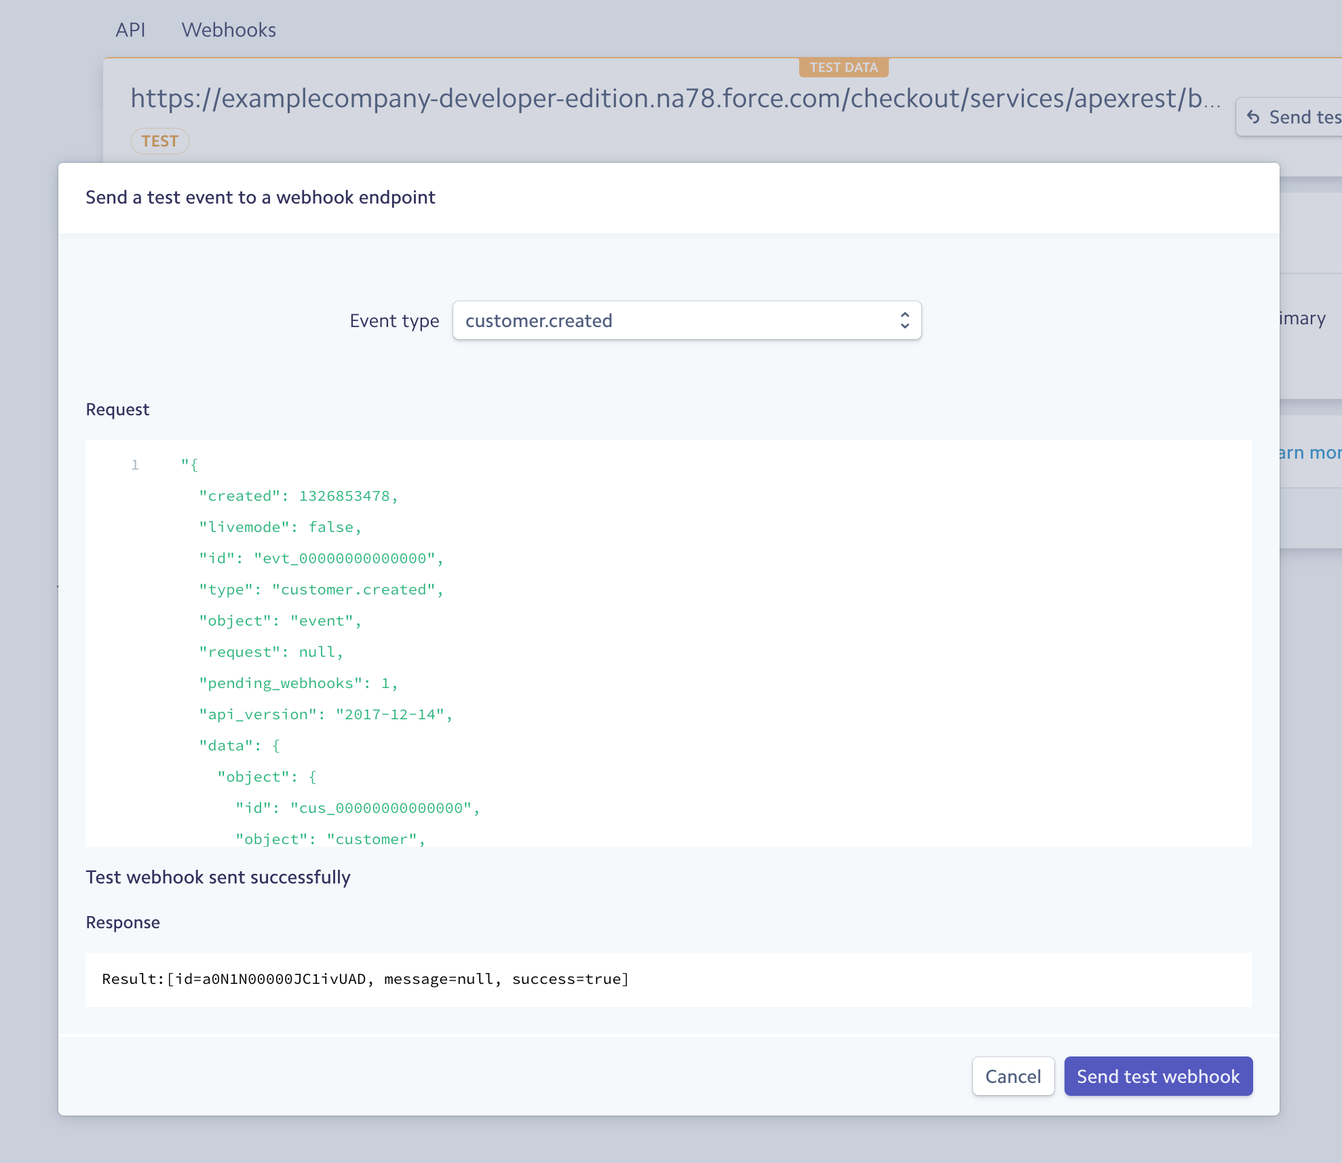Click the '"id": "cus_00000000000000"' line
1342x1163 pixels.
(x=358, y=808)
